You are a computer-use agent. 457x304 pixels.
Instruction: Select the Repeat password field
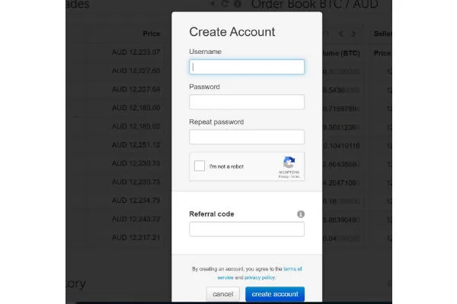(x=247, y=137)
